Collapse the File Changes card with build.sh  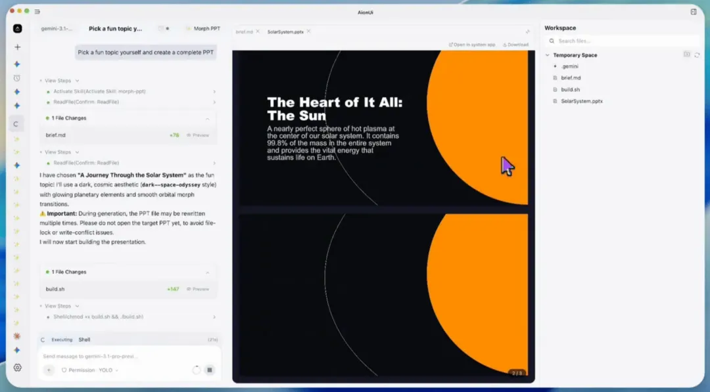(207, 272)
